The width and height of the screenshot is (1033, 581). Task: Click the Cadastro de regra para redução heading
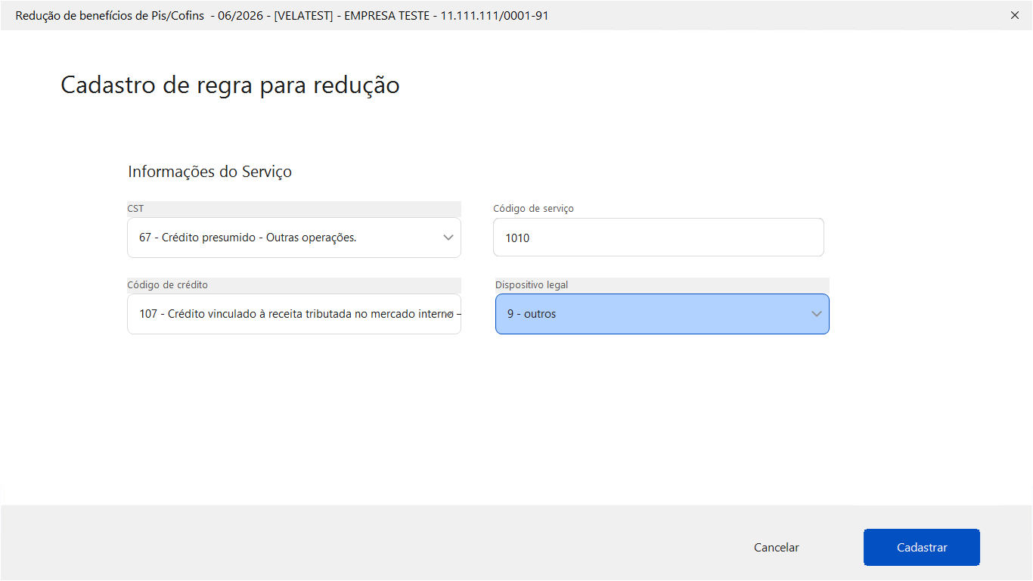(x=230, y=85)
